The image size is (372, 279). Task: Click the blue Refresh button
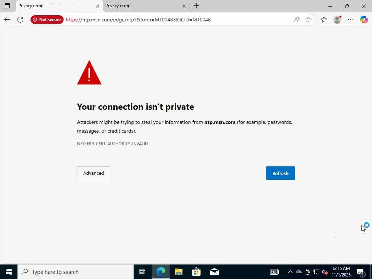pyautogui.click(x=280, y=173)
